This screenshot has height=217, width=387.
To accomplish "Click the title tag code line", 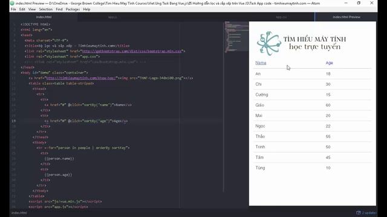I will pos(77,46).
